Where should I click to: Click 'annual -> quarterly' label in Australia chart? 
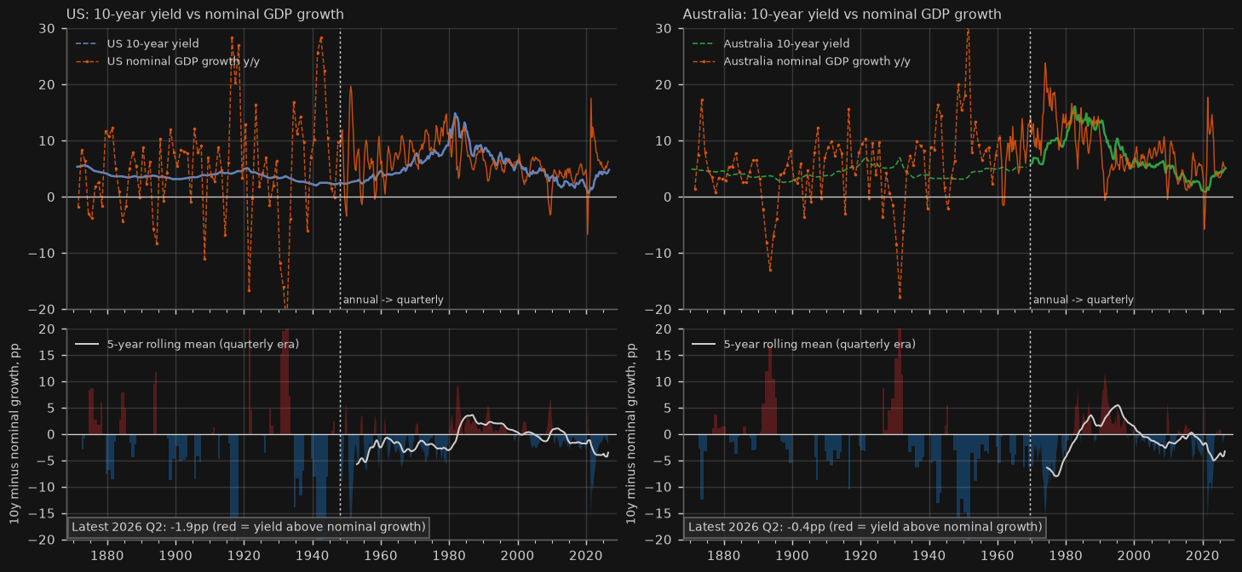pos(1083,300)
